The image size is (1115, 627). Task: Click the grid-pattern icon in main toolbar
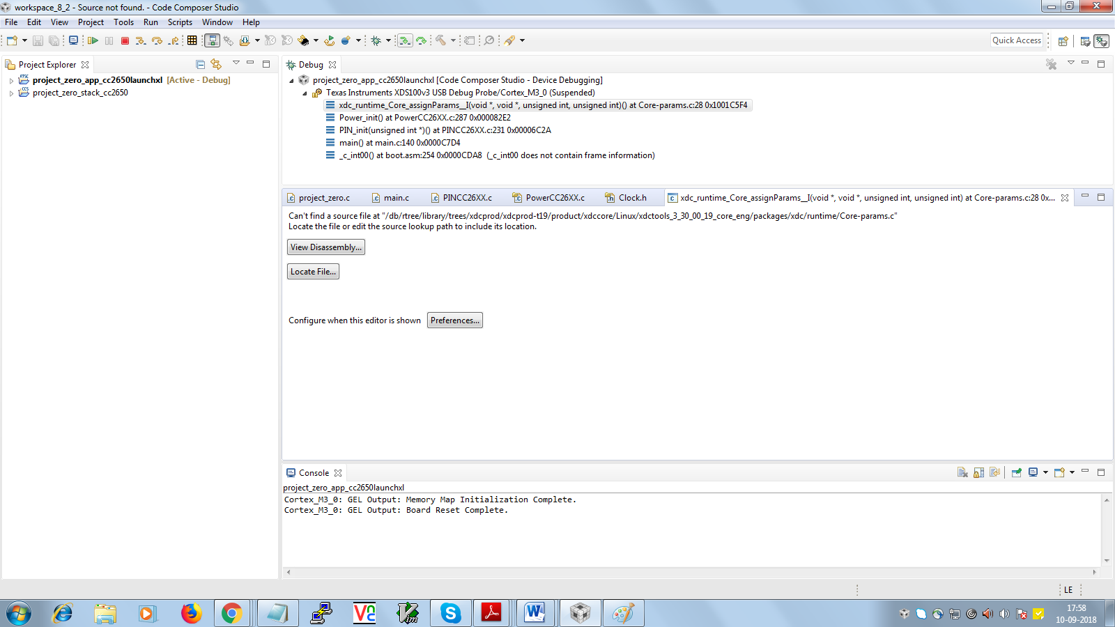pyautogui.click(x=192, y=40)
